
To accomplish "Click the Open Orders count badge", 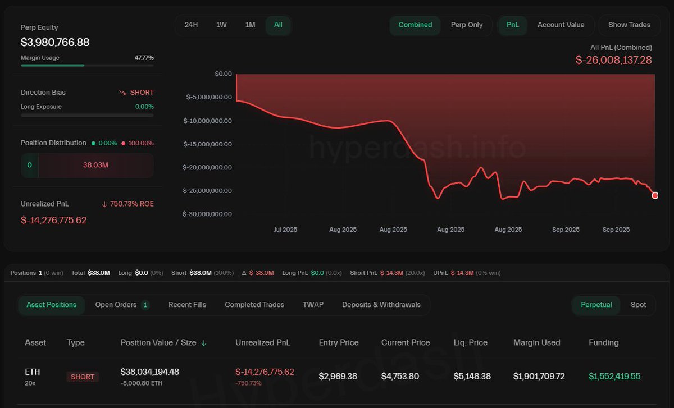I will [145, 305].
